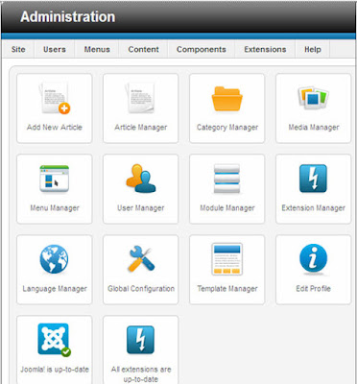Image resolution: width=357 pixels, height=384 pixels.
Task: Click the User Manager text link
Action: coord(141,208)
